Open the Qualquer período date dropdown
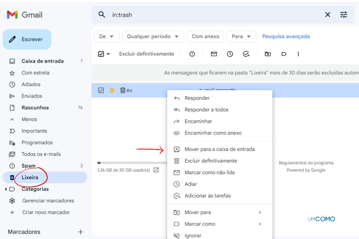 pos(153,36)
